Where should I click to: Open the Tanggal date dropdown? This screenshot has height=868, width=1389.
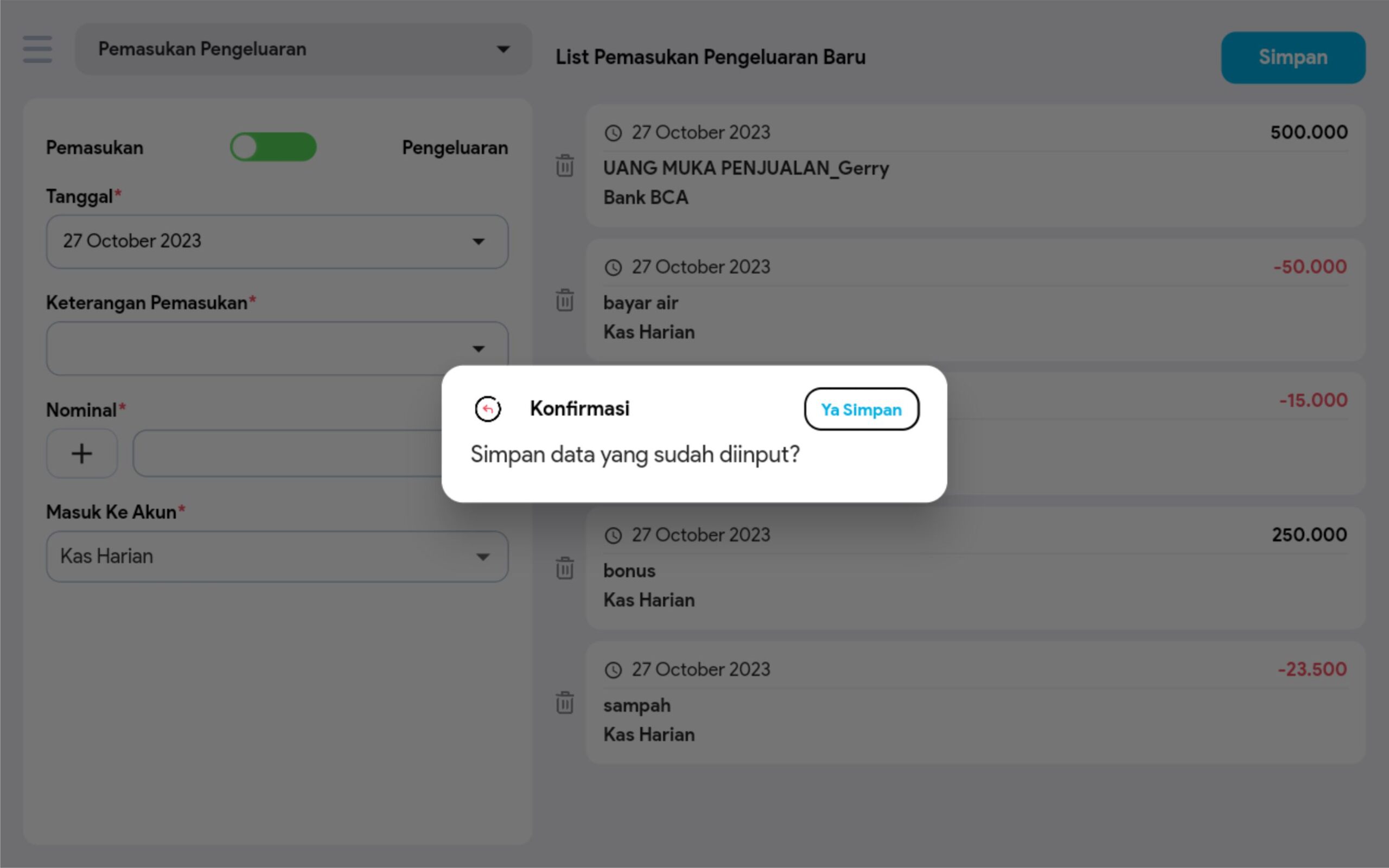click(x=277, y=241)
